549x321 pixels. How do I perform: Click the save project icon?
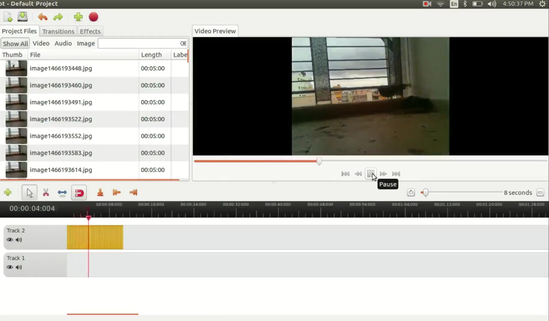(23, 16)
